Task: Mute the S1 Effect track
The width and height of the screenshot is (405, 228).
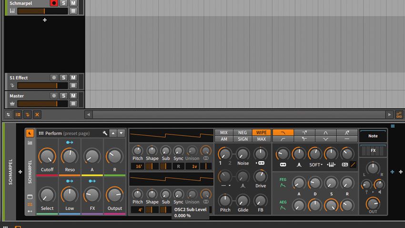Action: (x=73, y=78)
